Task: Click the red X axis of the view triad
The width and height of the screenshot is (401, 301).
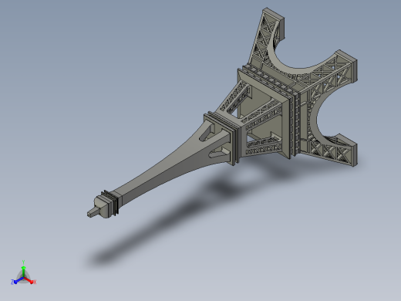Action: pyautogui.click(x=29, y=280)
